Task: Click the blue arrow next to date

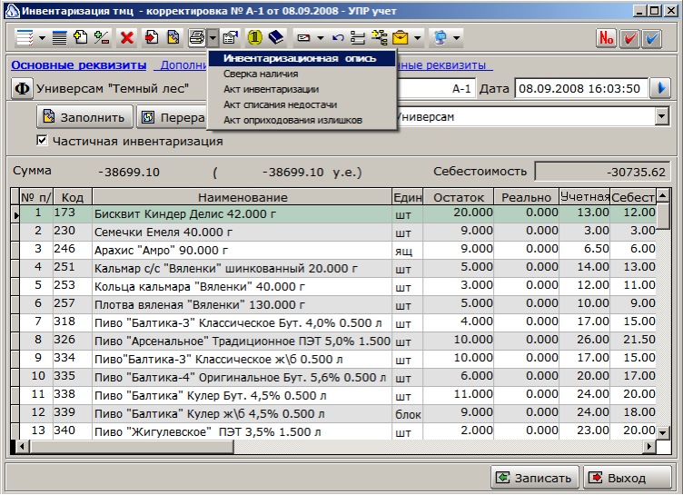Action: coord(660,88)
